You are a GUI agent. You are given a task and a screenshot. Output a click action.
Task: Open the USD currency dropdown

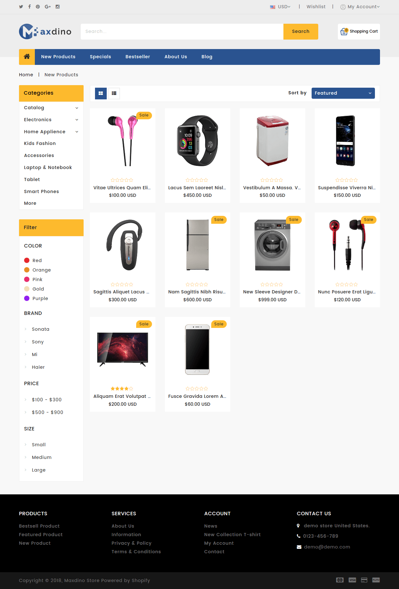click(280, 7)
